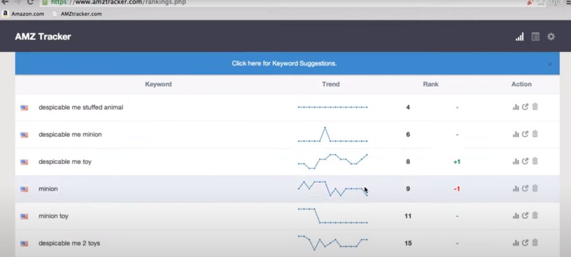The image size is (571, 257).
Task: Delete despicable me toy keyword
Action: tap(535, 161)
